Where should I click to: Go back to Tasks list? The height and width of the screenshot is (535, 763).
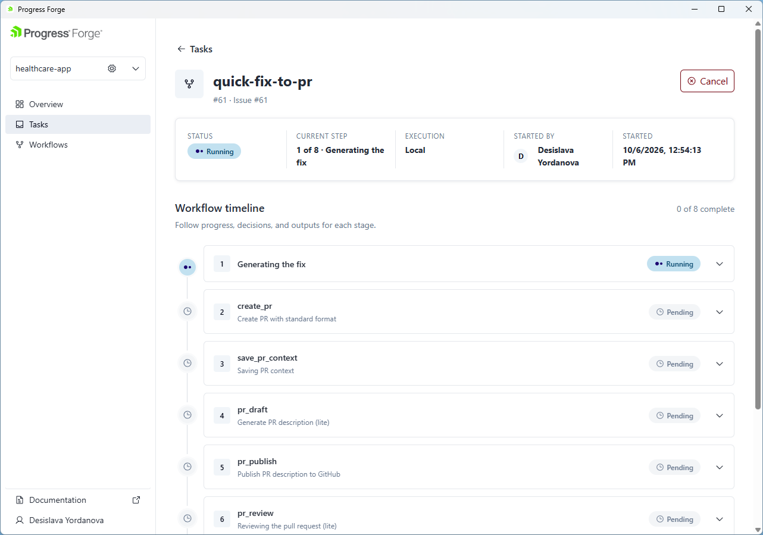pos(195,49)
